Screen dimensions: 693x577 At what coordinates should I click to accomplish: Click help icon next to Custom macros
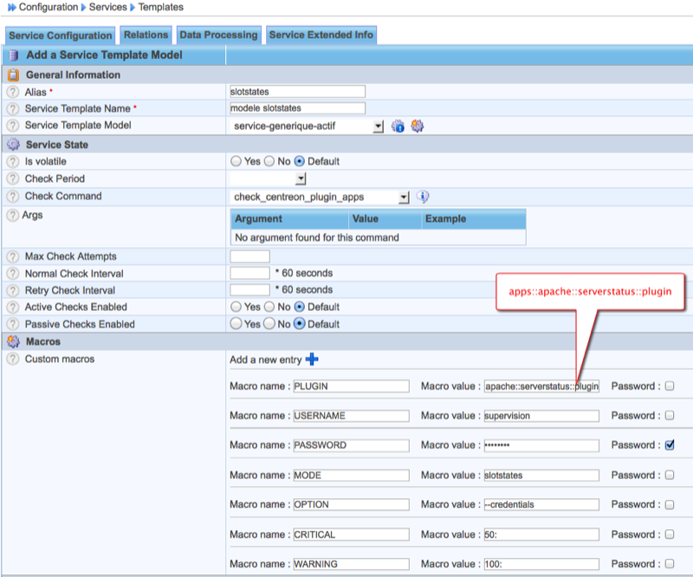pos(13,359)
